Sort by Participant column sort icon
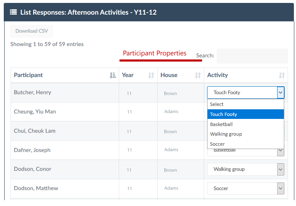The image size is (296, 206). [113, 75]
